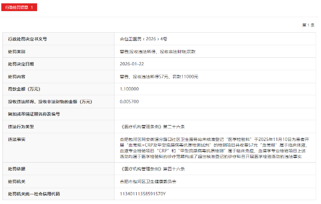321x204 pixels.
Task: Click the 处罚决定日期 label cell
Action: coord(21,64)
